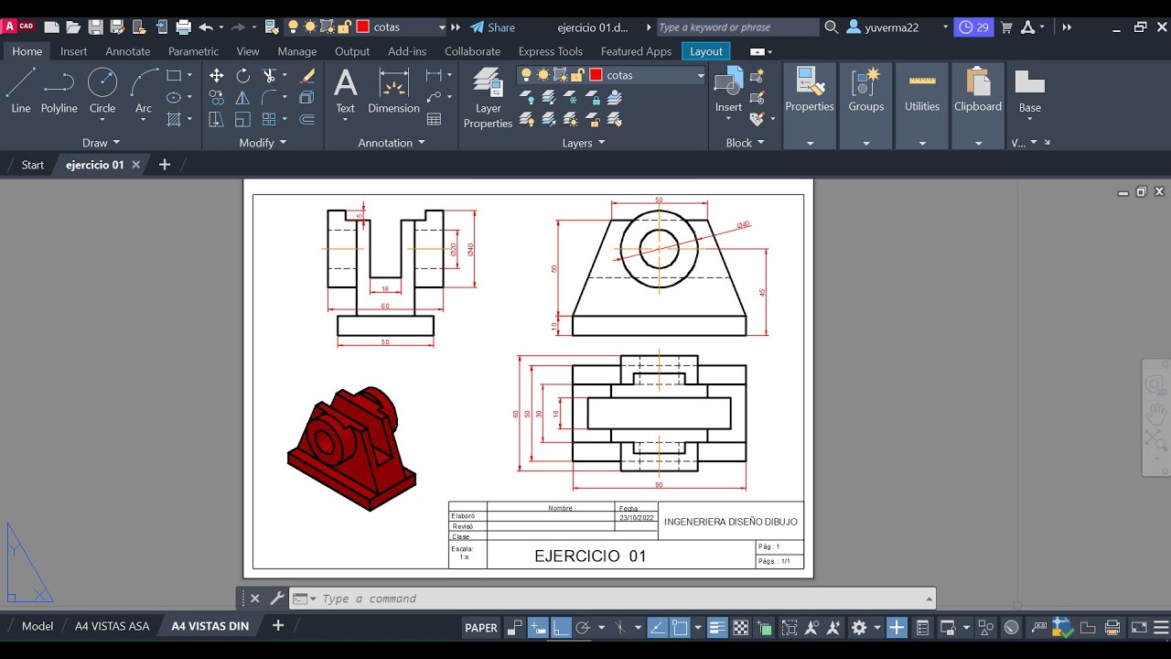
Task: Open the Properties panel dropdown
Action: tap(810, 143)
